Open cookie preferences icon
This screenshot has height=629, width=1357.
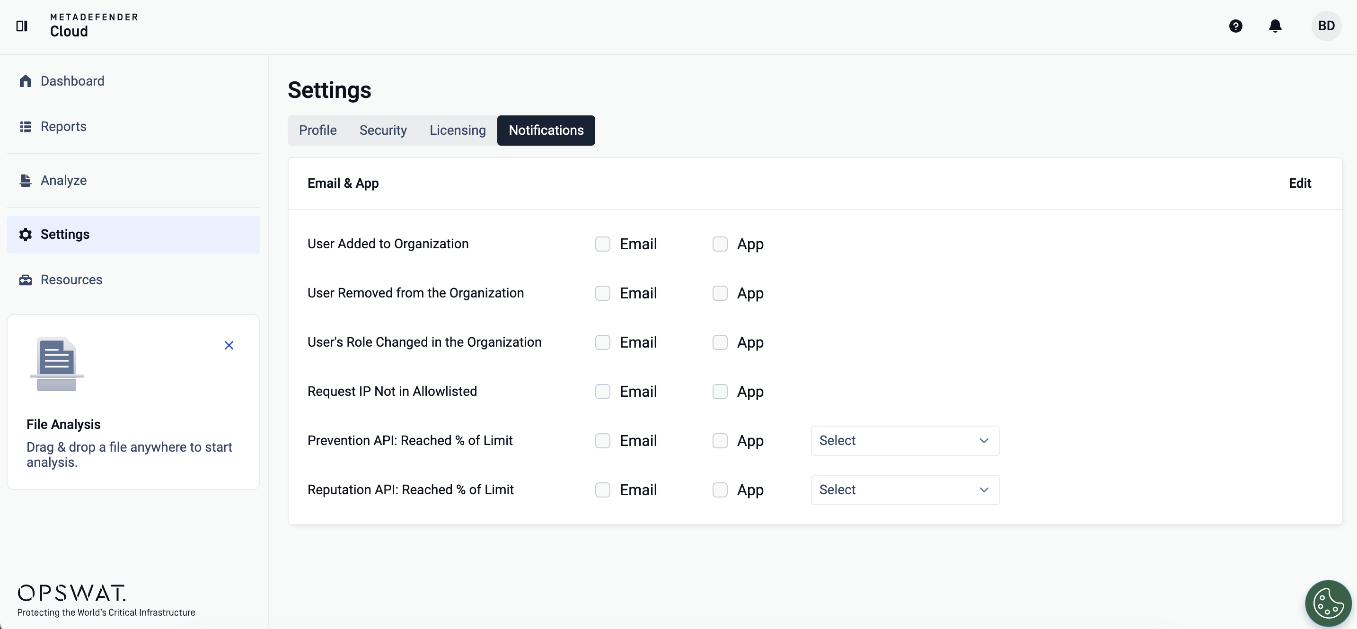click(1328, 603)
